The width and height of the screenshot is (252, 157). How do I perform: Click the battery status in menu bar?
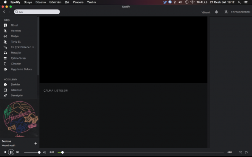click(202, 2)
